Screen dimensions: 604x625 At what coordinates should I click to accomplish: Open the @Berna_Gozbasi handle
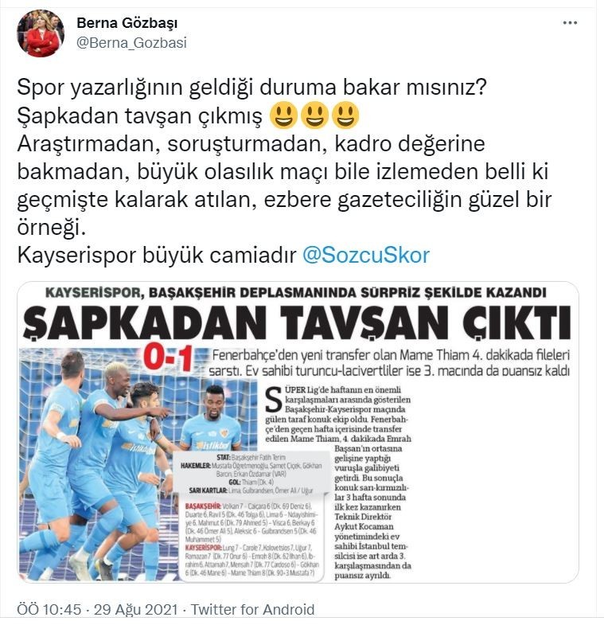[x=131, y=43]
